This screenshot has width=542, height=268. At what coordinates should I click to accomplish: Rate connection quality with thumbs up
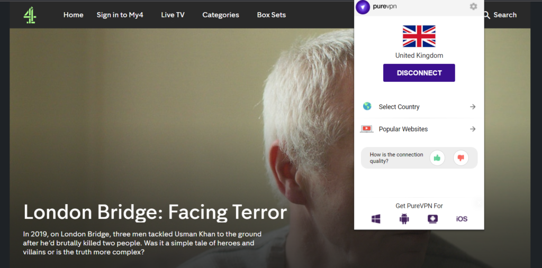(437, 158)
